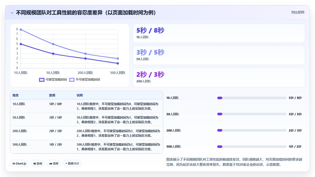Click the 500人团队 progress bar
This screenshot has width=315, height=177.
(x=252, y=147)
